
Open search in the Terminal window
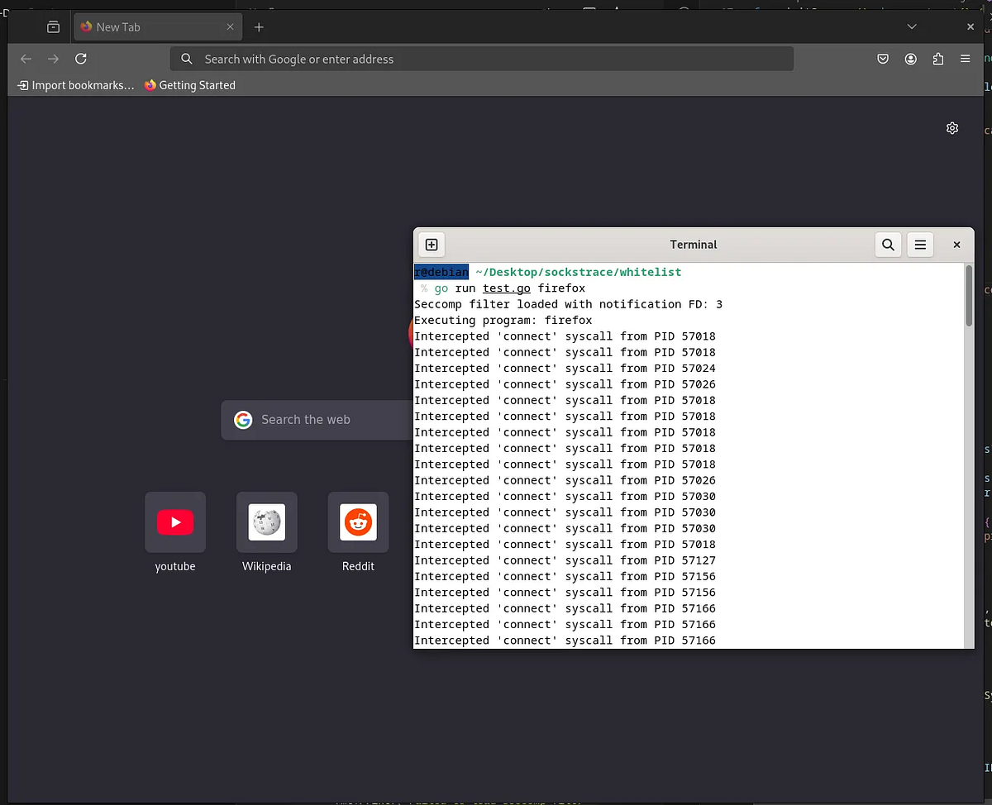(x=888, y=245)
